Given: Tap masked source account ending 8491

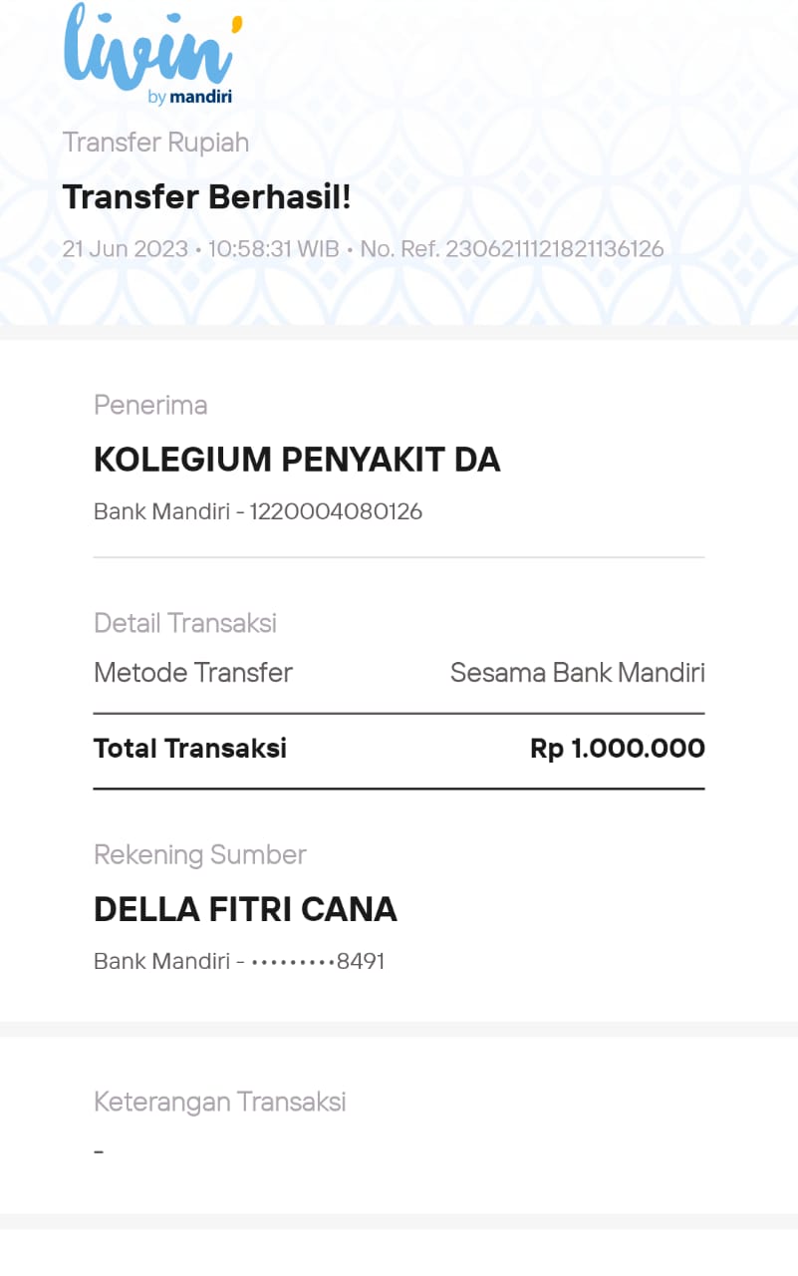Looking at the screenshot, I should (317, 962).
